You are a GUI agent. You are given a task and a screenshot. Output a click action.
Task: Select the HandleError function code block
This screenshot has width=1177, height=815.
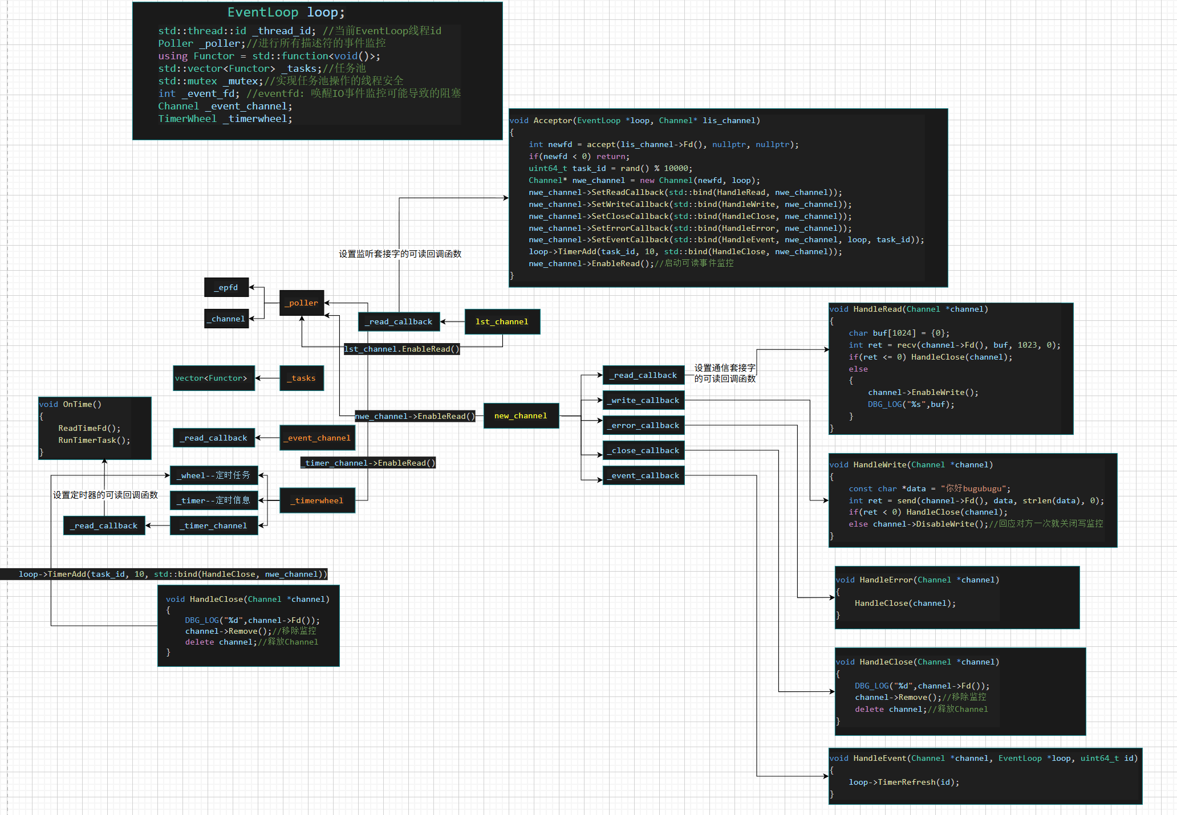click(x=956, y=598)
